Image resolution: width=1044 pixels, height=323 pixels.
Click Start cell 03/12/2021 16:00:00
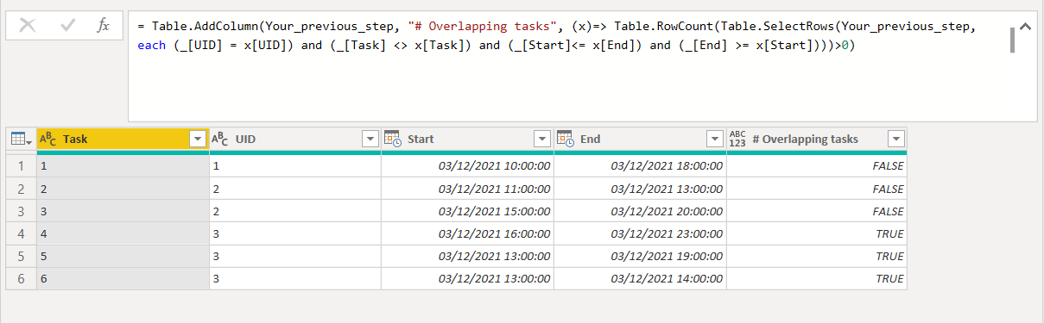click(x=467, y=233)
